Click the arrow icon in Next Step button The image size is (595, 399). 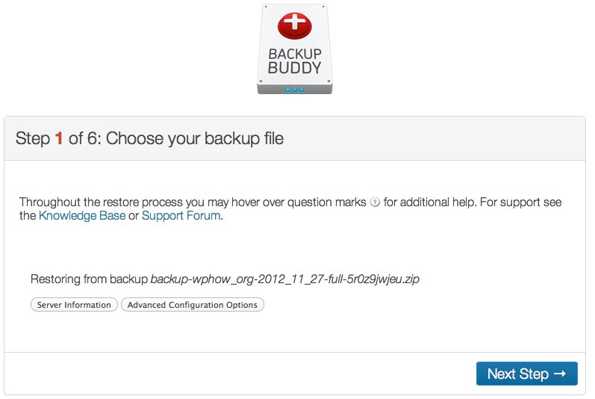(x=560, y=374)
